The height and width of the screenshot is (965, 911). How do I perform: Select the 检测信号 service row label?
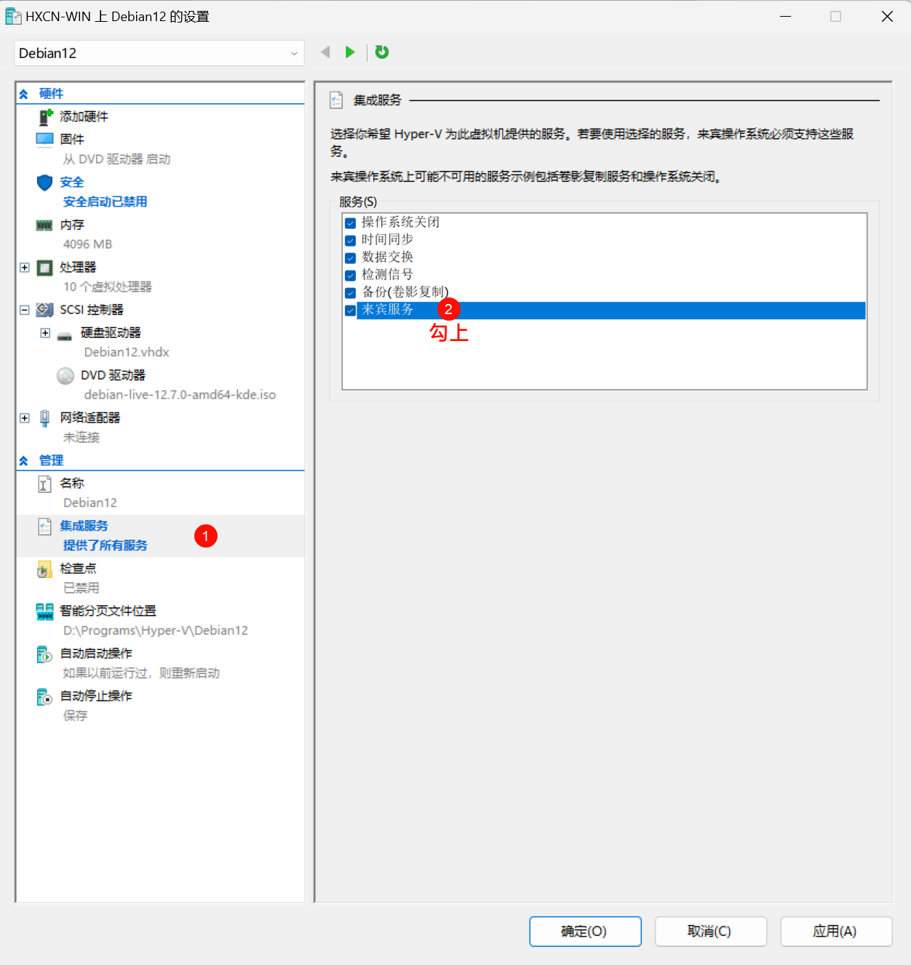(x=387, y=274)
